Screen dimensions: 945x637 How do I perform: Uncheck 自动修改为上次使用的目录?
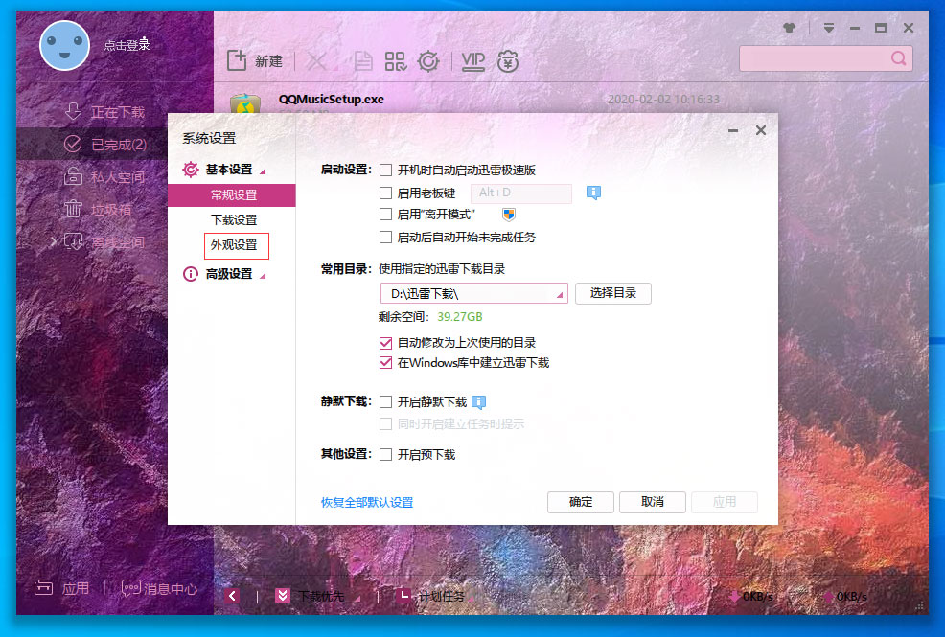point(386,343)
